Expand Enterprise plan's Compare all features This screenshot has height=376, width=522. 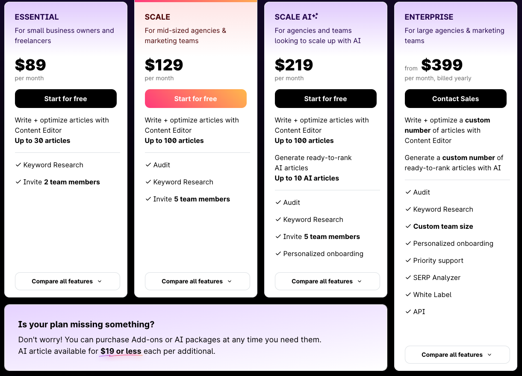[457, 355]
